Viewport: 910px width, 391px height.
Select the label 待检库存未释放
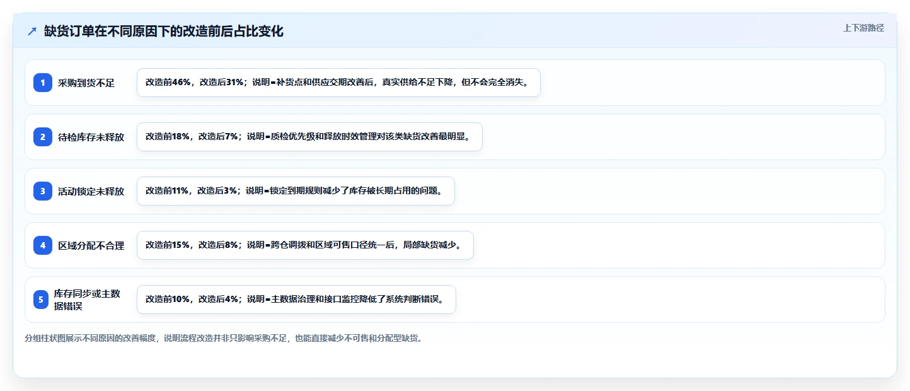pos(91,137)
